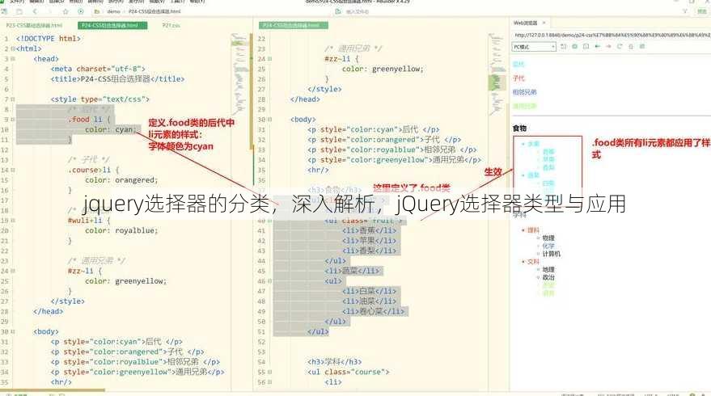Switch to the P23-CSS基础选择器.html tab
This screenshot has height=396, width=711.
click(34, 25)
